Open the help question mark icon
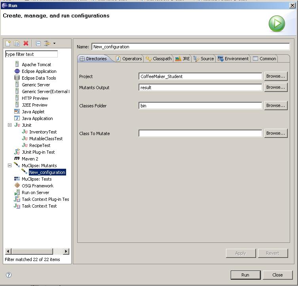298x286 pixels. coord(9,275)
